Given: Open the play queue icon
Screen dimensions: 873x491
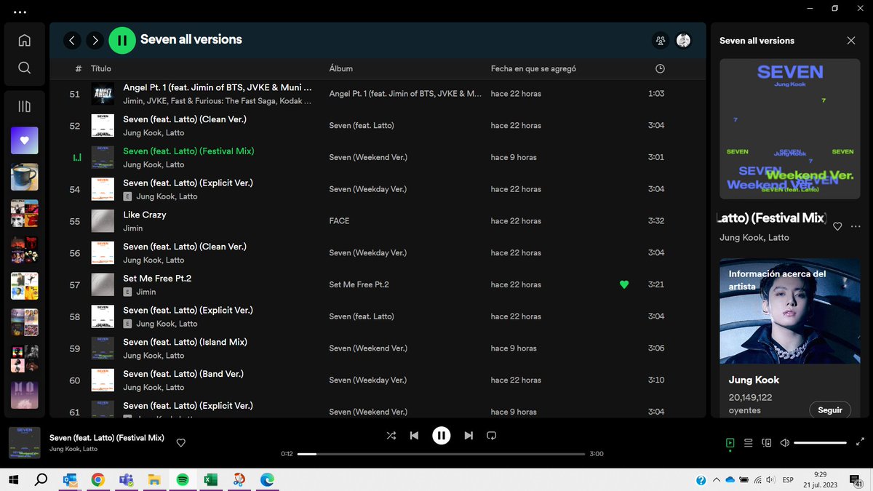Looking at the screenshot, I should [x=748, y=442].
